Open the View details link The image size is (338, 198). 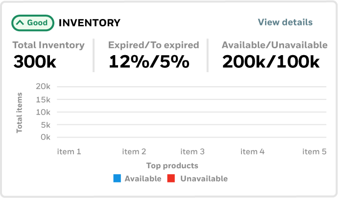point(285,22)
